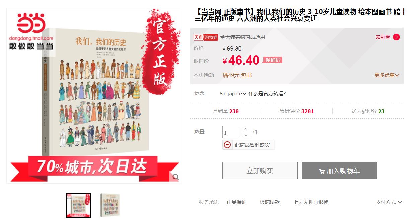Open the 什么是官方转运 link
This screenshot has height=224, width=411.
pyautogui.click(x=267, y=94)
